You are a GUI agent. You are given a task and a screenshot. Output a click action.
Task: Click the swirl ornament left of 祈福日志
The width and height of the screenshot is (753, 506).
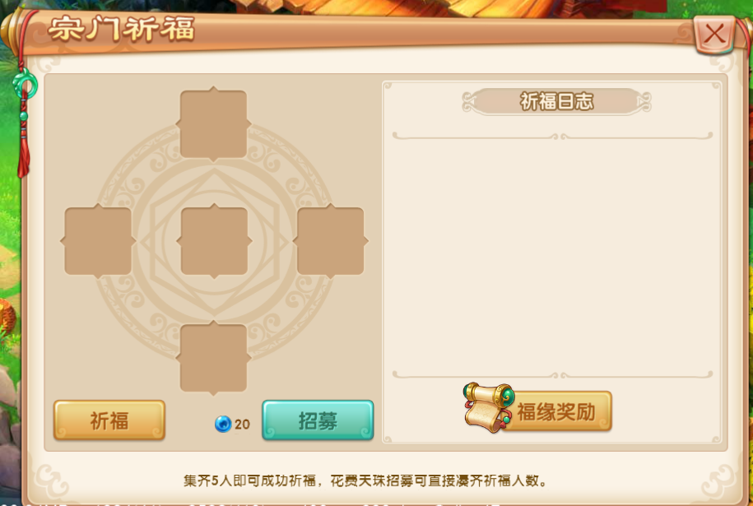pyautogui.click(x=470, y=102)
